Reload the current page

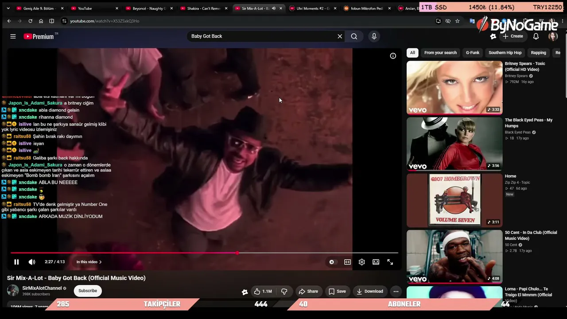coord(30,21)
